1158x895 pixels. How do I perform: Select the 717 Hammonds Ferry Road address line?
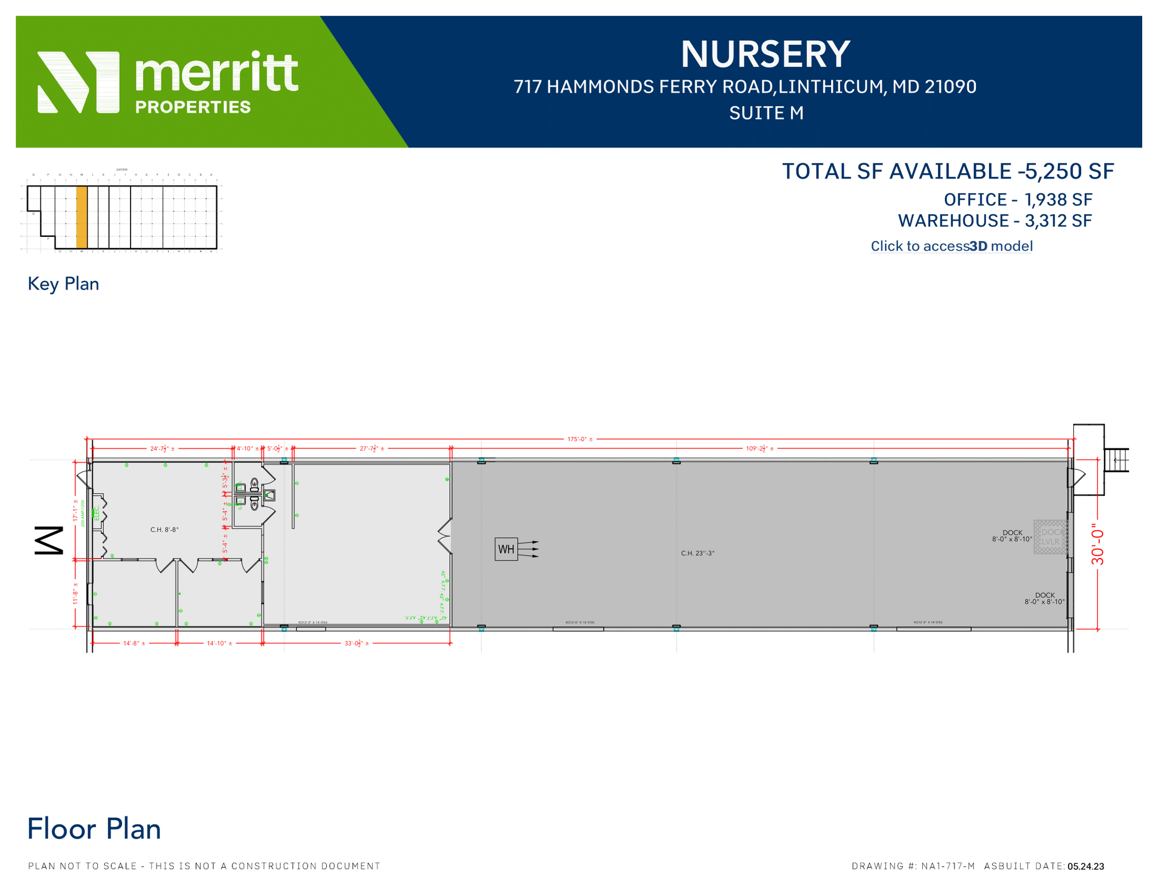[x=745, y=87]
